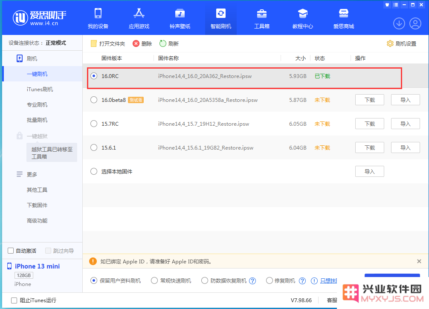Toggle the 自动激活 checkbox
This screenshot has height=309, width=429.
pos(11,251)
